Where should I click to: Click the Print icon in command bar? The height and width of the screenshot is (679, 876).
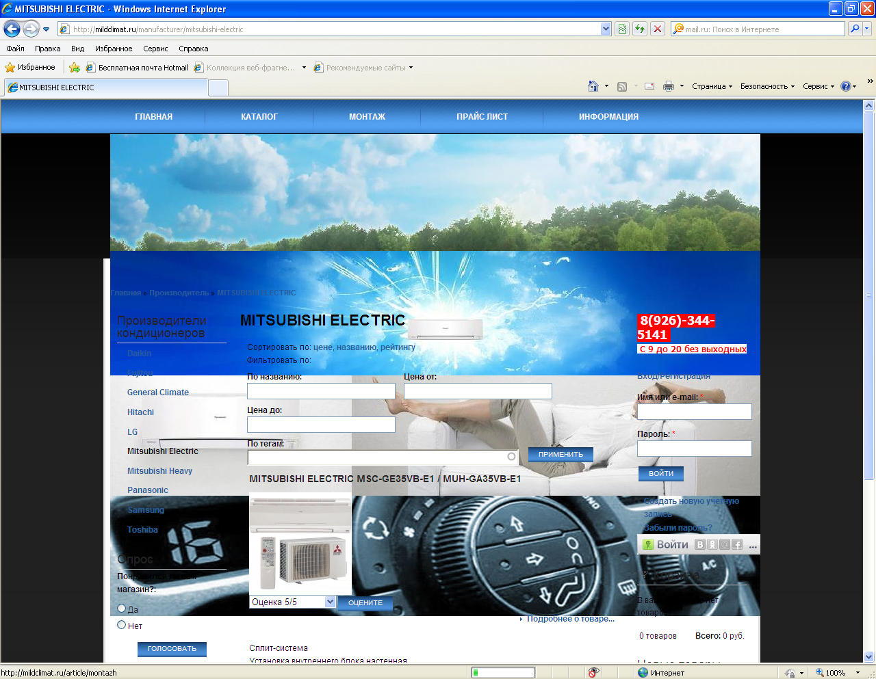pos(669,86)
